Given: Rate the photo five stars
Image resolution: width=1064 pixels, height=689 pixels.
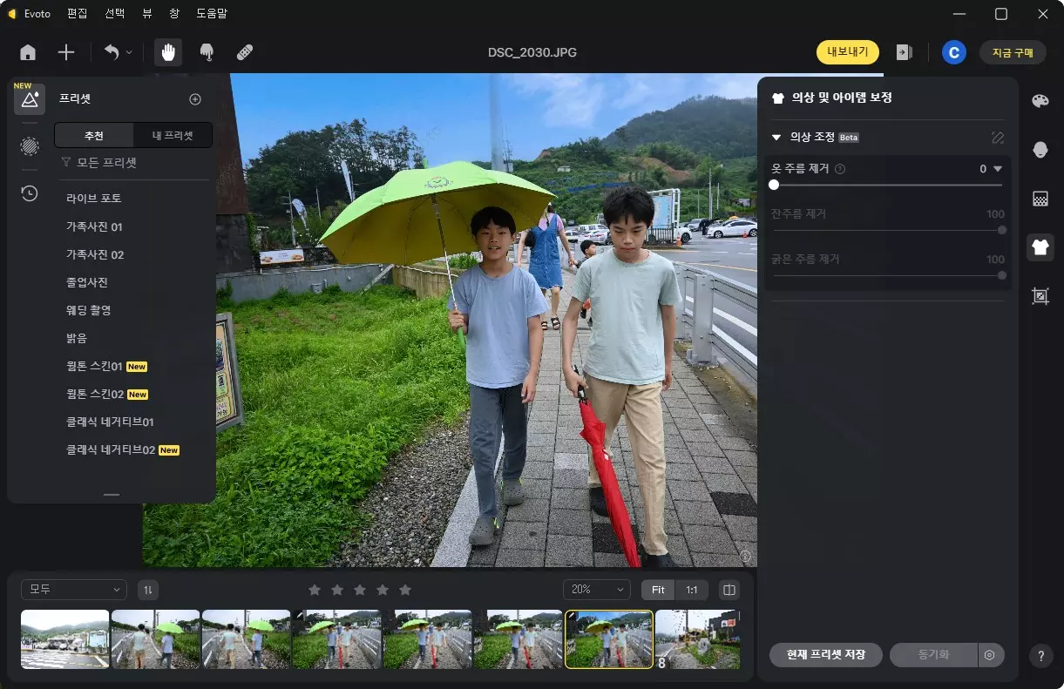Looking at the screenshot, I should click(x=405, y=590).
